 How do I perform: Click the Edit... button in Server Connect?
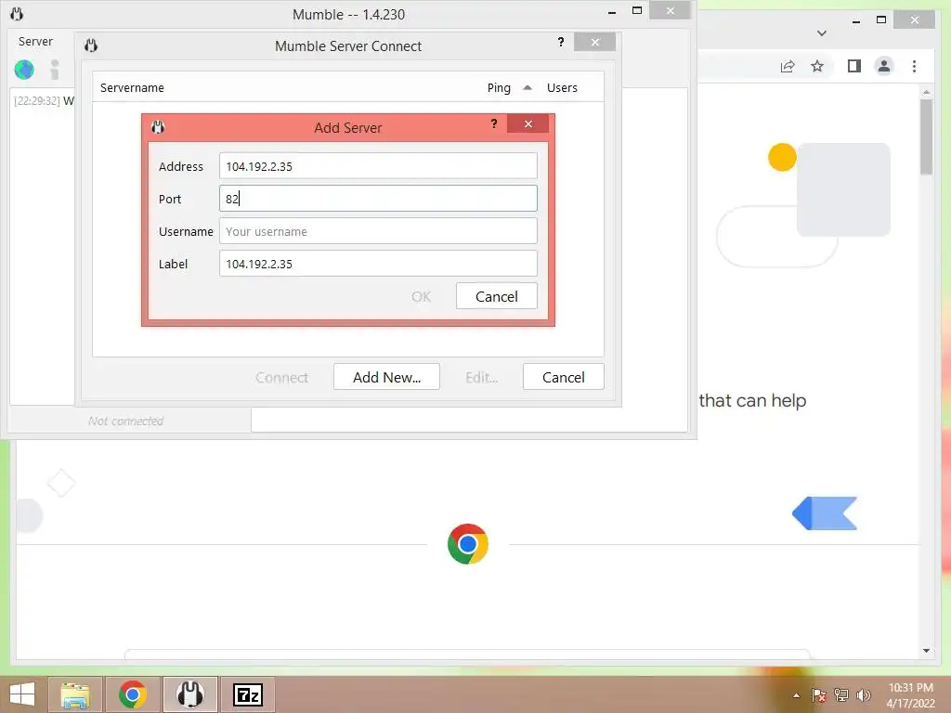[x=482, y=377]
